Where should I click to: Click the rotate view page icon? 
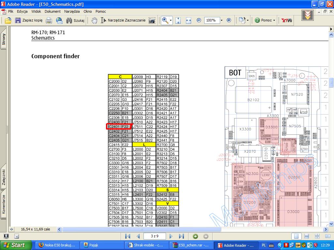pyautogui.click(x=242, y=21)
